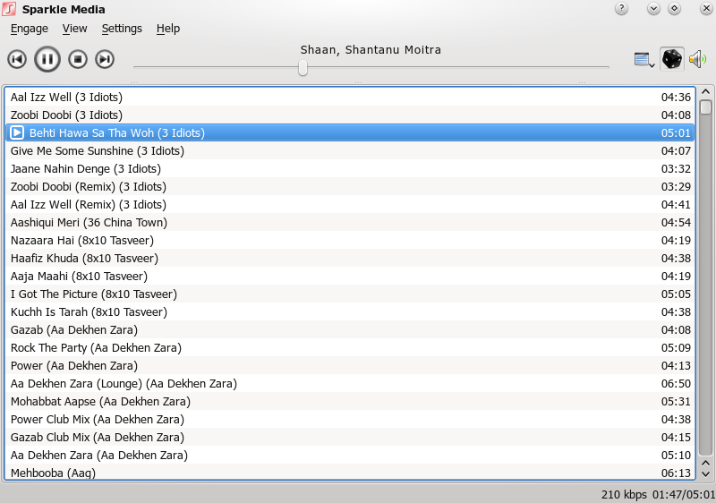
Task: Open the playlist view options dropdown
Action: [644, 59]
